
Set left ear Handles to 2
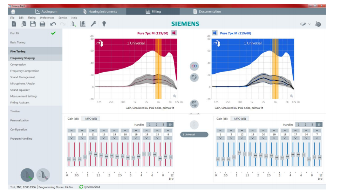point(305,125)
